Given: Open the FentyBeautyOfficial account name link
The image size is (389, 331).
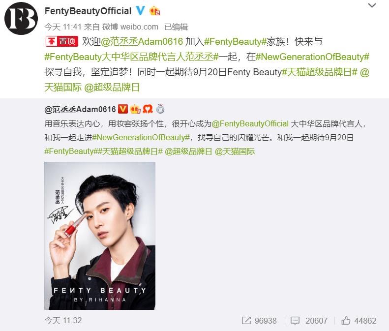Looking at the screenshot, I should click(88, 11).
